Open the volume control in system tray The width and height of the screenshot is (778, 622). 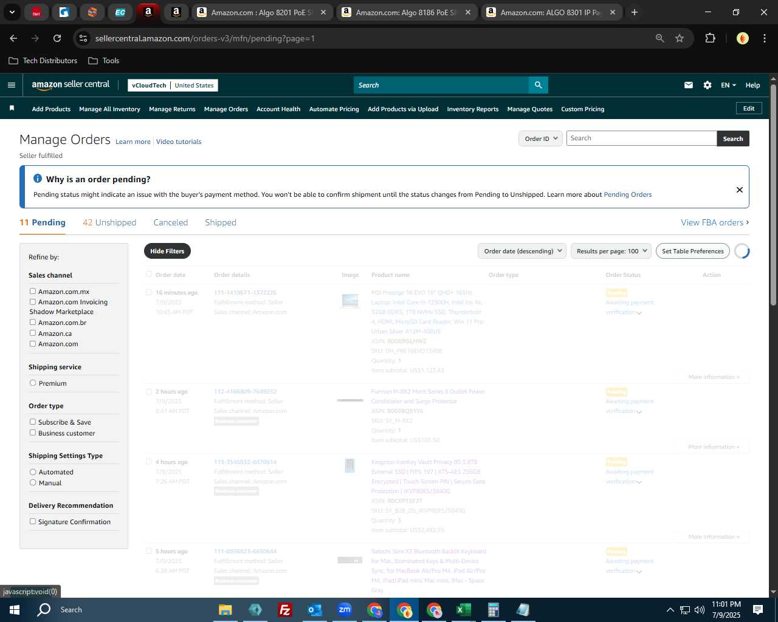[700, 610]
